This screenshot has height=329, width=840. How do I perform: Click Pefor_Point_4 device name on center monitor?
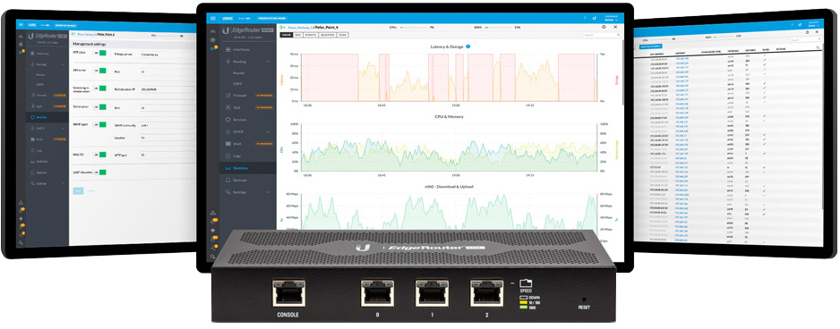click(x=327, y=28)
